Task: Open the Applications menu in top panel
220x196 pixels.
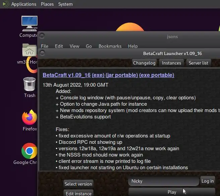Action: [x=24, y=4]
